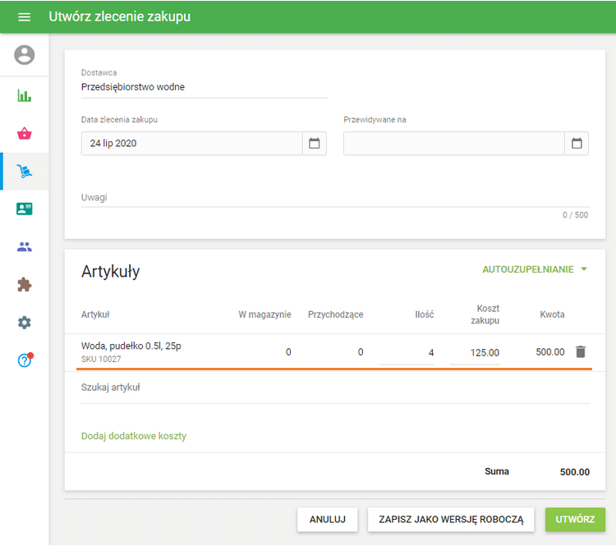Open the user account profile icon

25,55
